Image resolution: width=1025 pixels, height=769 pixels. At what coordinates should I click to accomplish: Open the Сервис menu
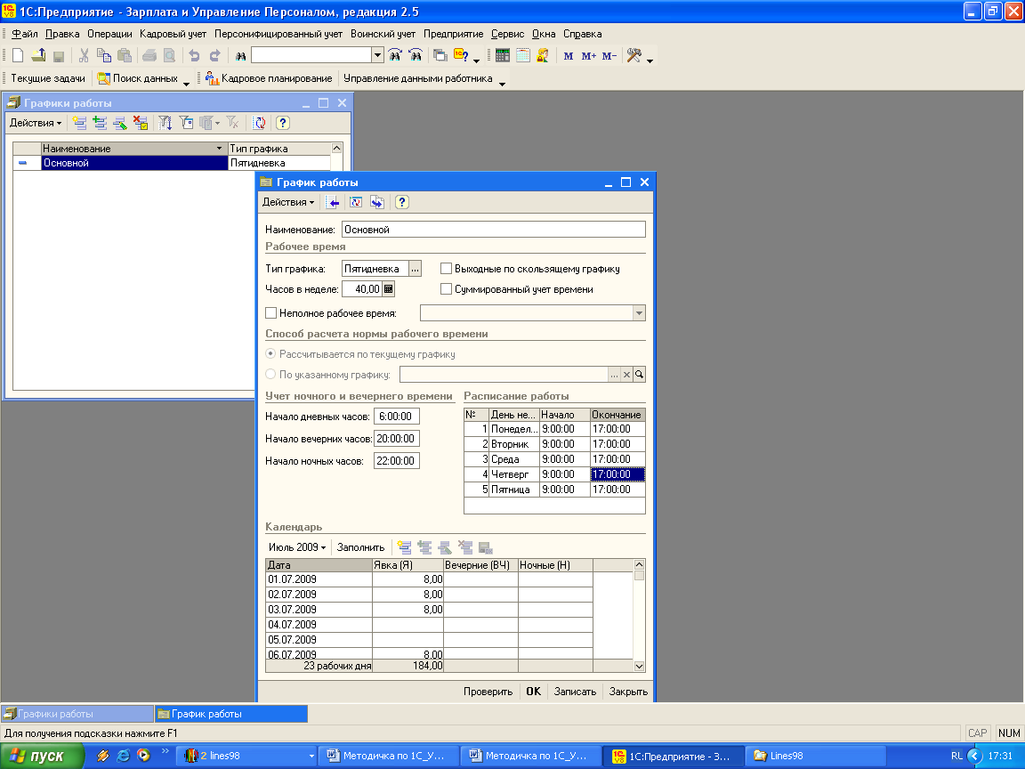click(508, 34)
